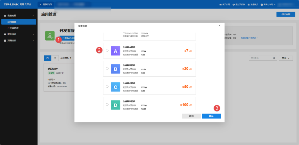Confirm the package change with 确认
The width and height of the screenshot is (299, 145).
tap(211, 116)
